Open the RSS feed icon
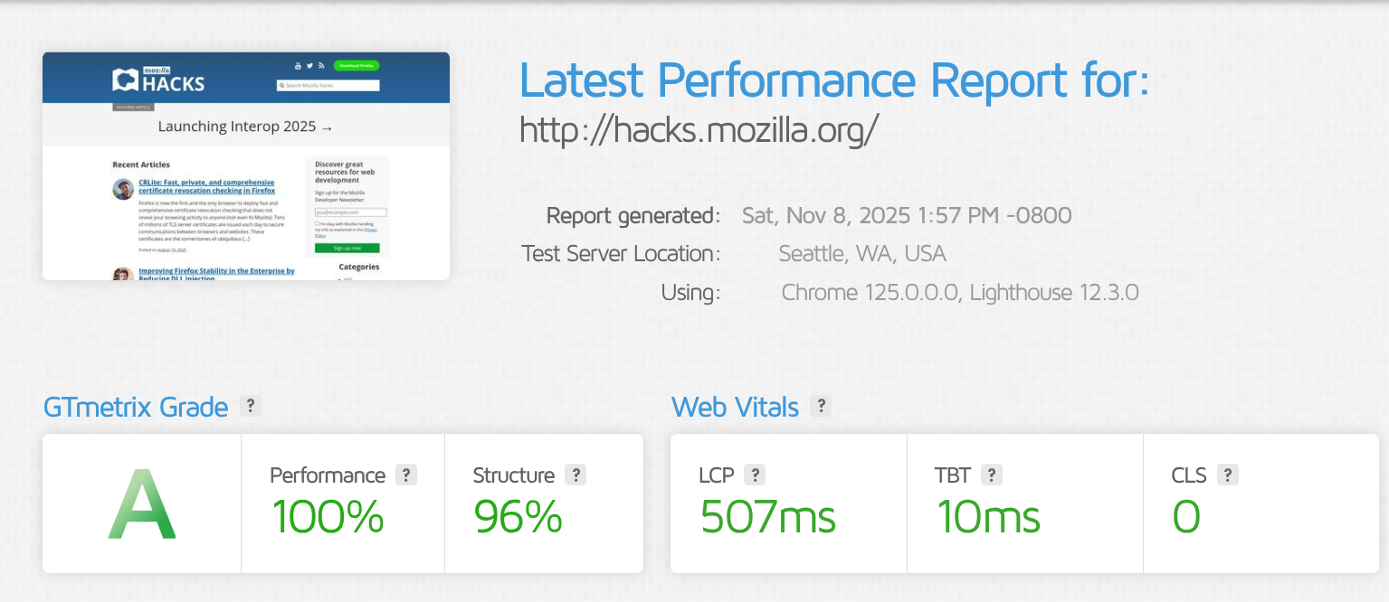The width and height of the screenshot is (1389, 602). coord(322,66)
